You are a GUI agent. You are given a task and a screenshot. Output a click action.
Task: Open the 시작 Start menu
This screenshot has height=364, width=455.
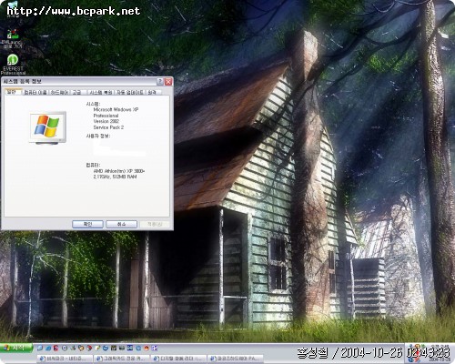[x=15, y=348]
